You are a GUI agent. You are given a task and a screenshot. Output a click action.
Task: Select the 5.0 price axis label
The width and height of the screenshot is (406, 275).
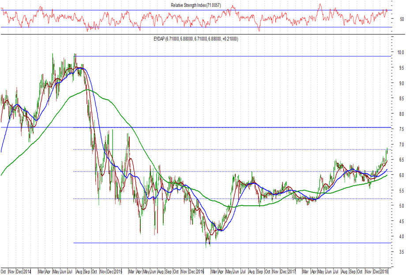[x=401, y=206]
